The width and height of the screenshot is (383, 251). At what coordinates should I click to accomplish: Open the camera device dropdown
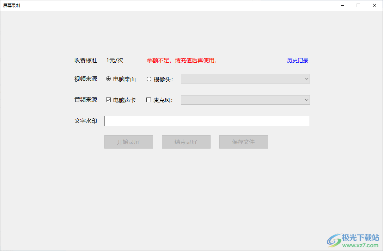(x=245, y=79)
